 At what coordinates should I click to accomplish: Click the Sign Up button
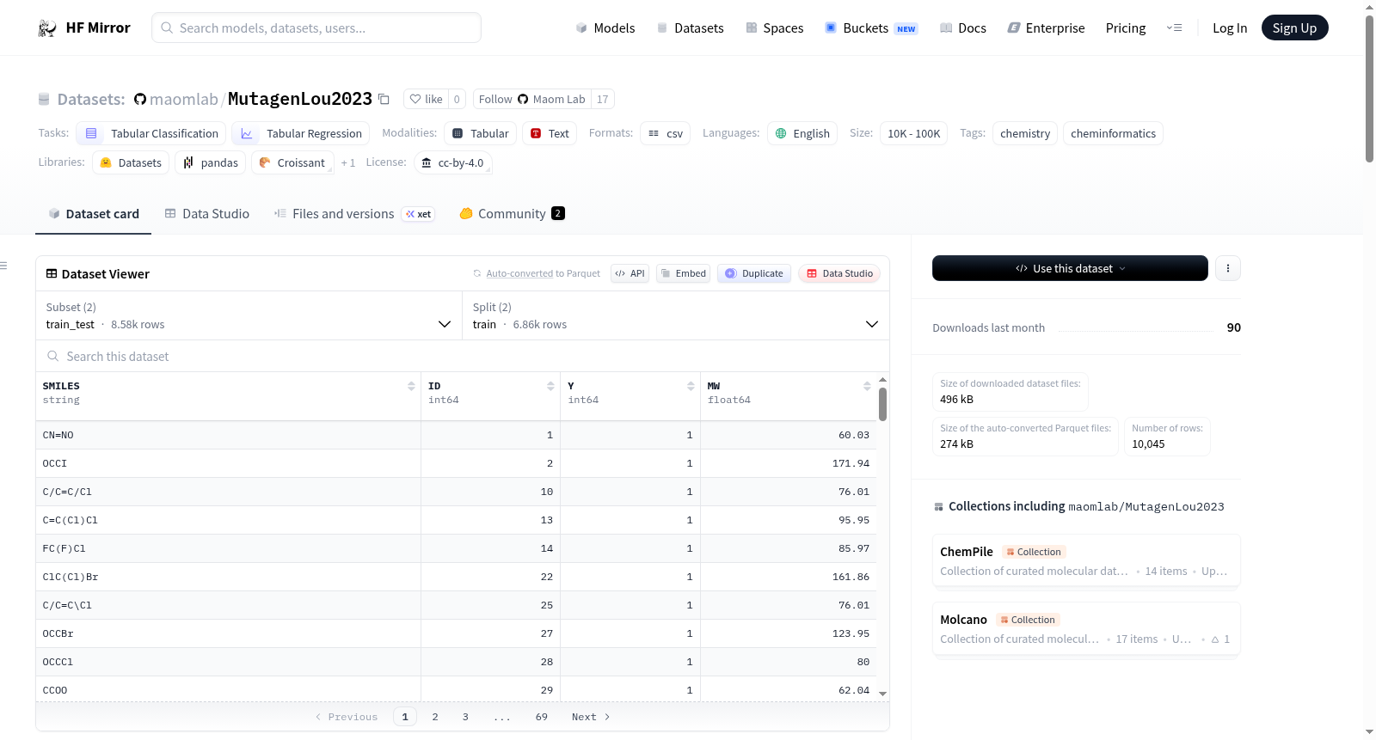1294,28
